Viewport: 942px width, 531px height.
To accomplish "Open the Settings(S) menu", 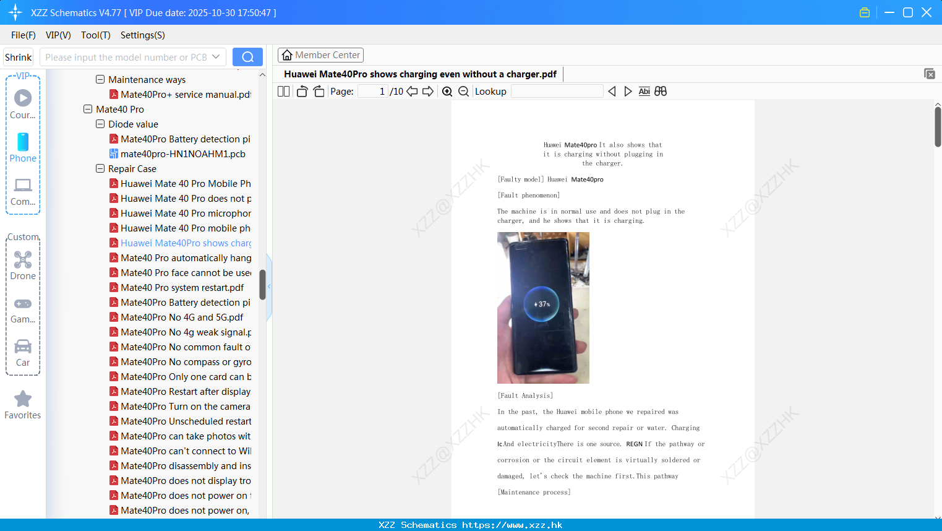I will (143, 35).
